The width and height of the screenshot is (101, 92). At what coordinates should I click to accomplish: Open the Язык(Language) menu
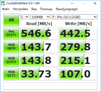pos(67,9)
